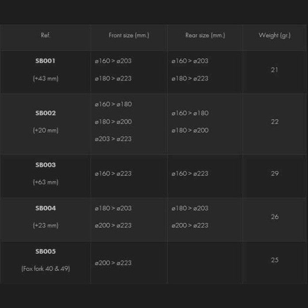Select the SB004 reference label

[x=45, y=208]
